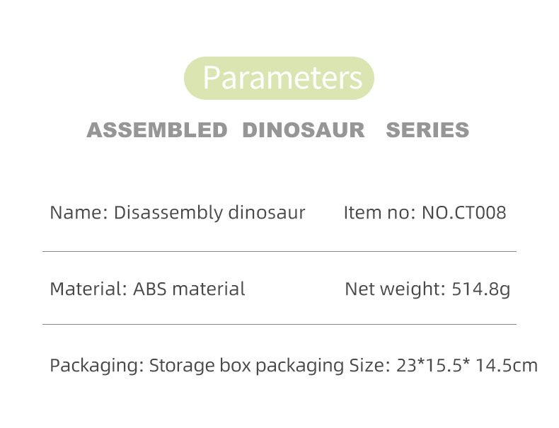Select the item number NO.CT008

pos(464,212)
